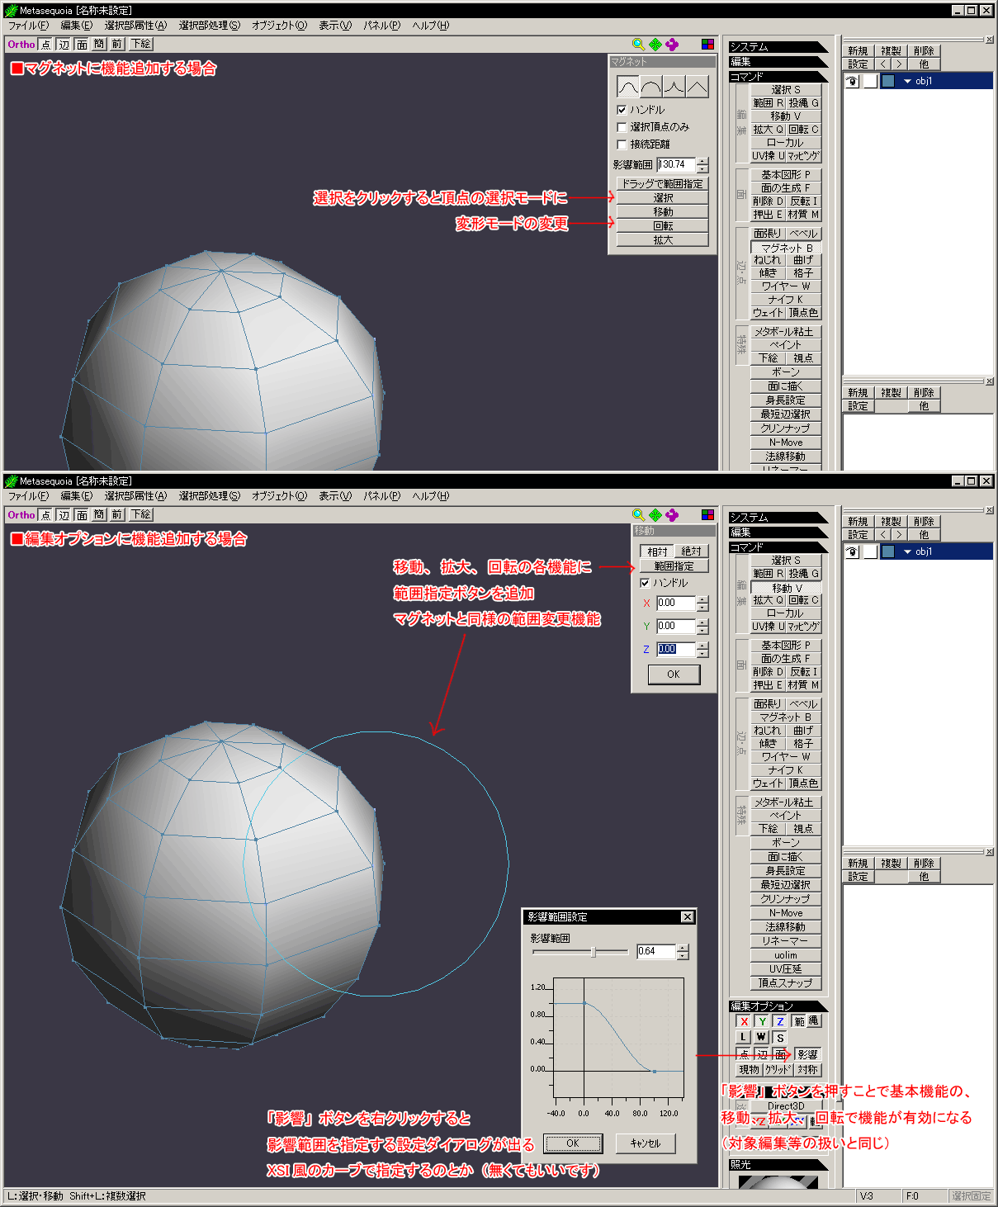Image resolution: width=998 pixels, height=1207 pixels.
Task: Collapse the システム panel header in bottom window
Action: tap(778, 518)
